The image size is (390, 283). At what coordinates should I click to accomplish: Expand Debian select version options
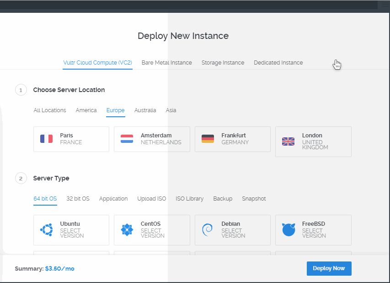pos(233,230)
